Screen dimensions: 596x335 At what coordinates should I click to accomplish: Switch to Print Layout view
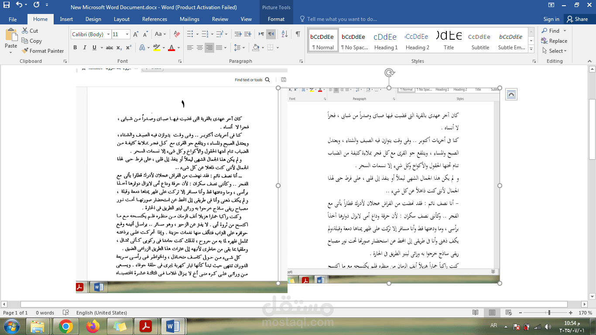coord(492,313)
